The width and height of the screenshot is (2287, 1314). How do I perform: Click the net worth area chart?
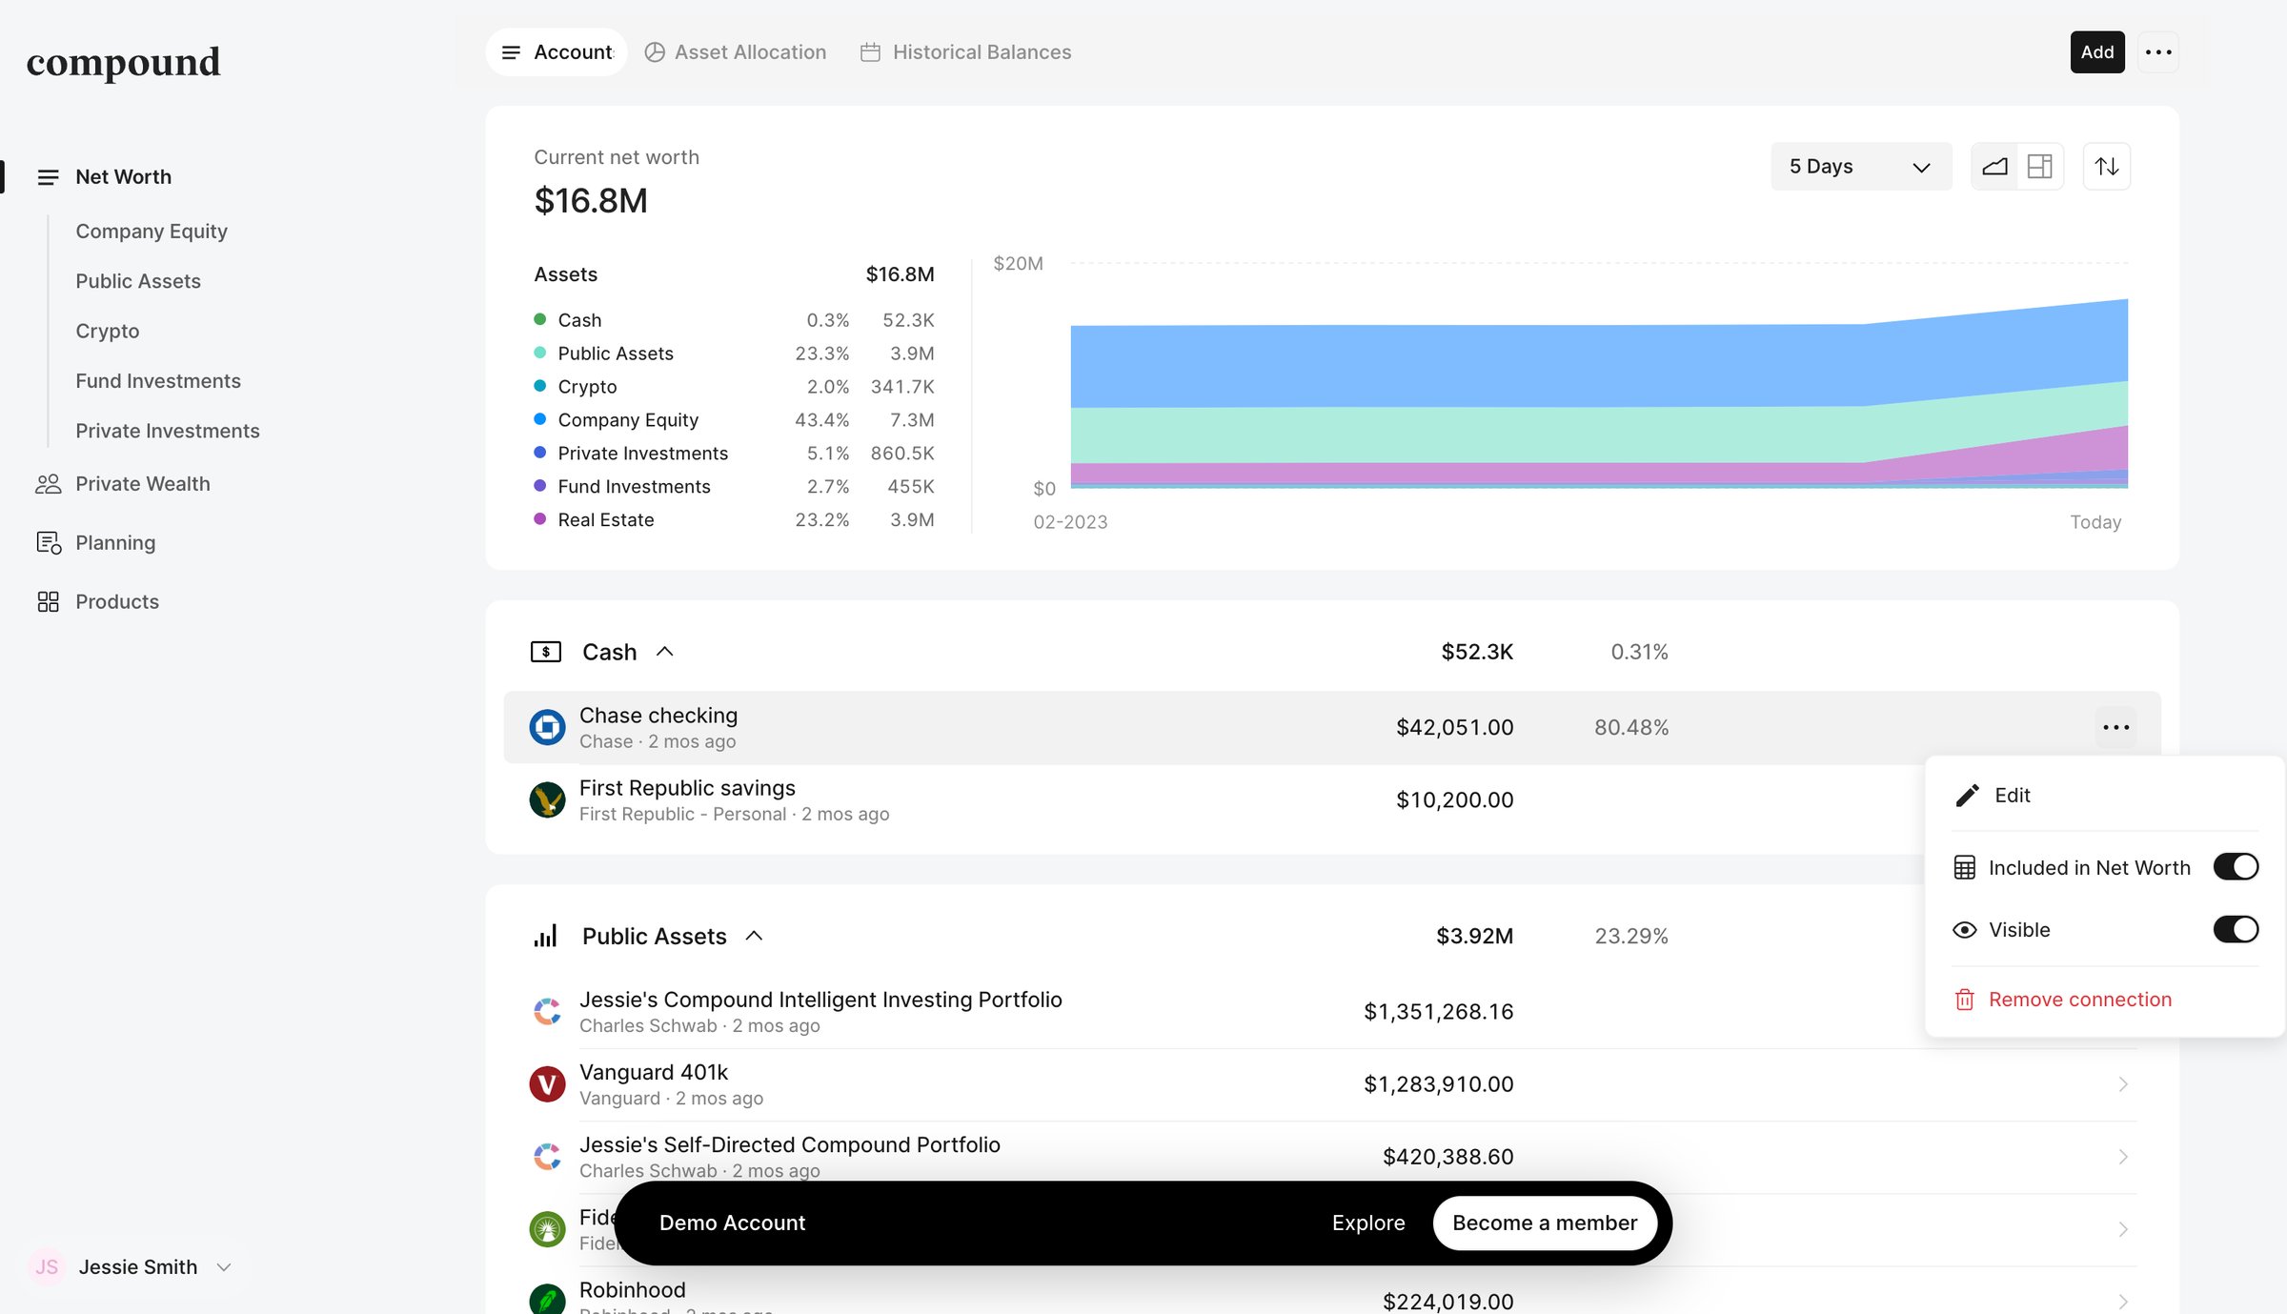(x=1599, y=394)
